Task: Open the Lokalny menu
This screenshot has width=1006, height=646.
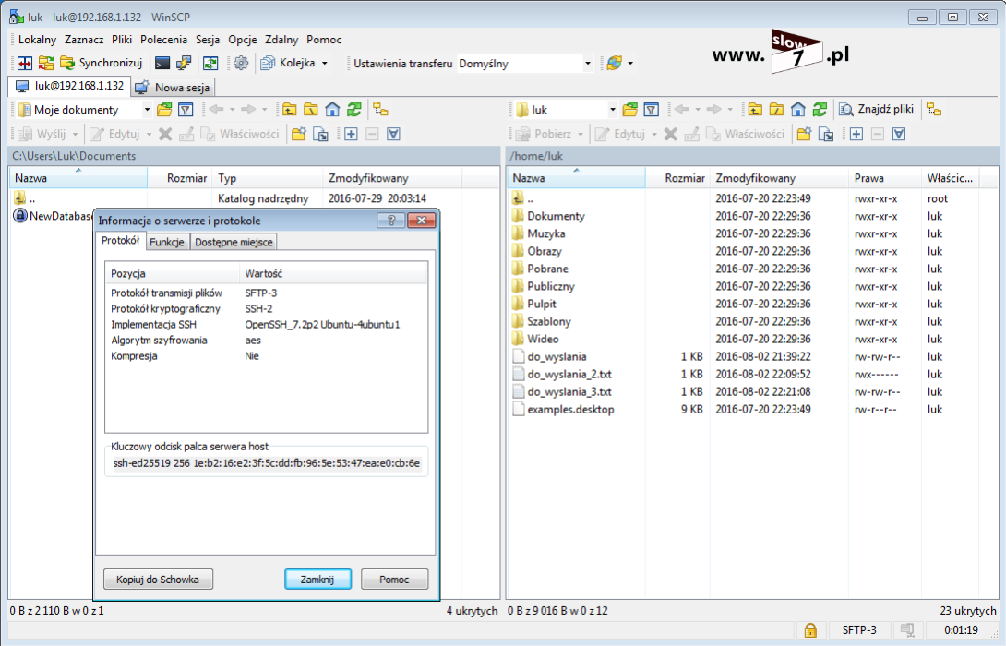Action: point(37,40)
